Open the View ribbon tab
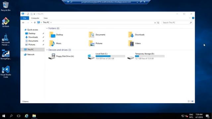The image size is (212, 119). pyautogui.click(x=46, y=18)
